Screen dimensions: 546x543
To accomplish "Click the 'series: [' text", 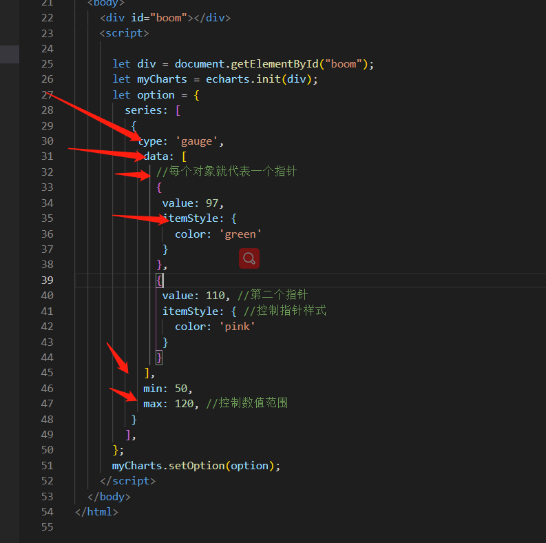I will coord(153,110).
